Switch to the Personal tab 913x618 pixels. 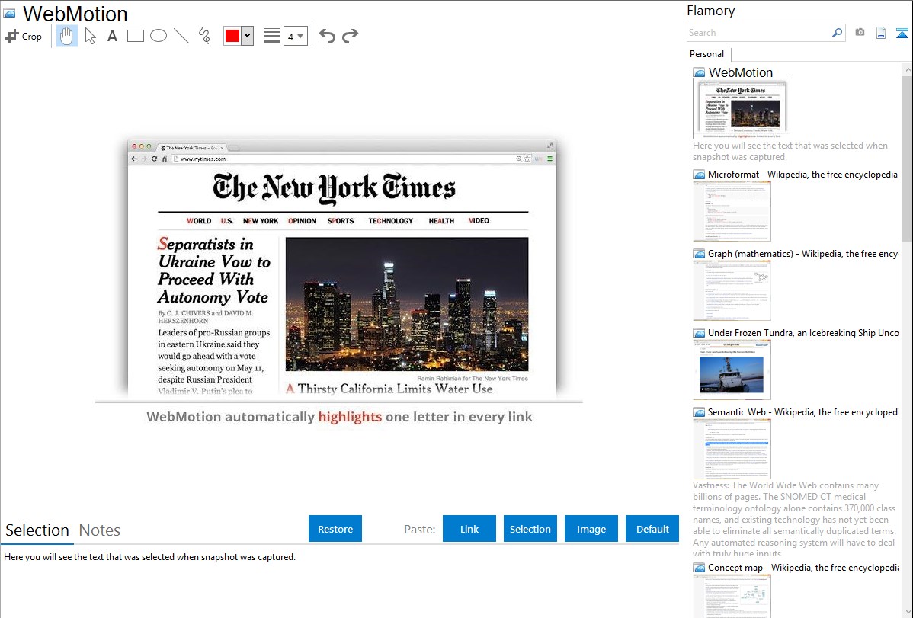pos(707,54)
